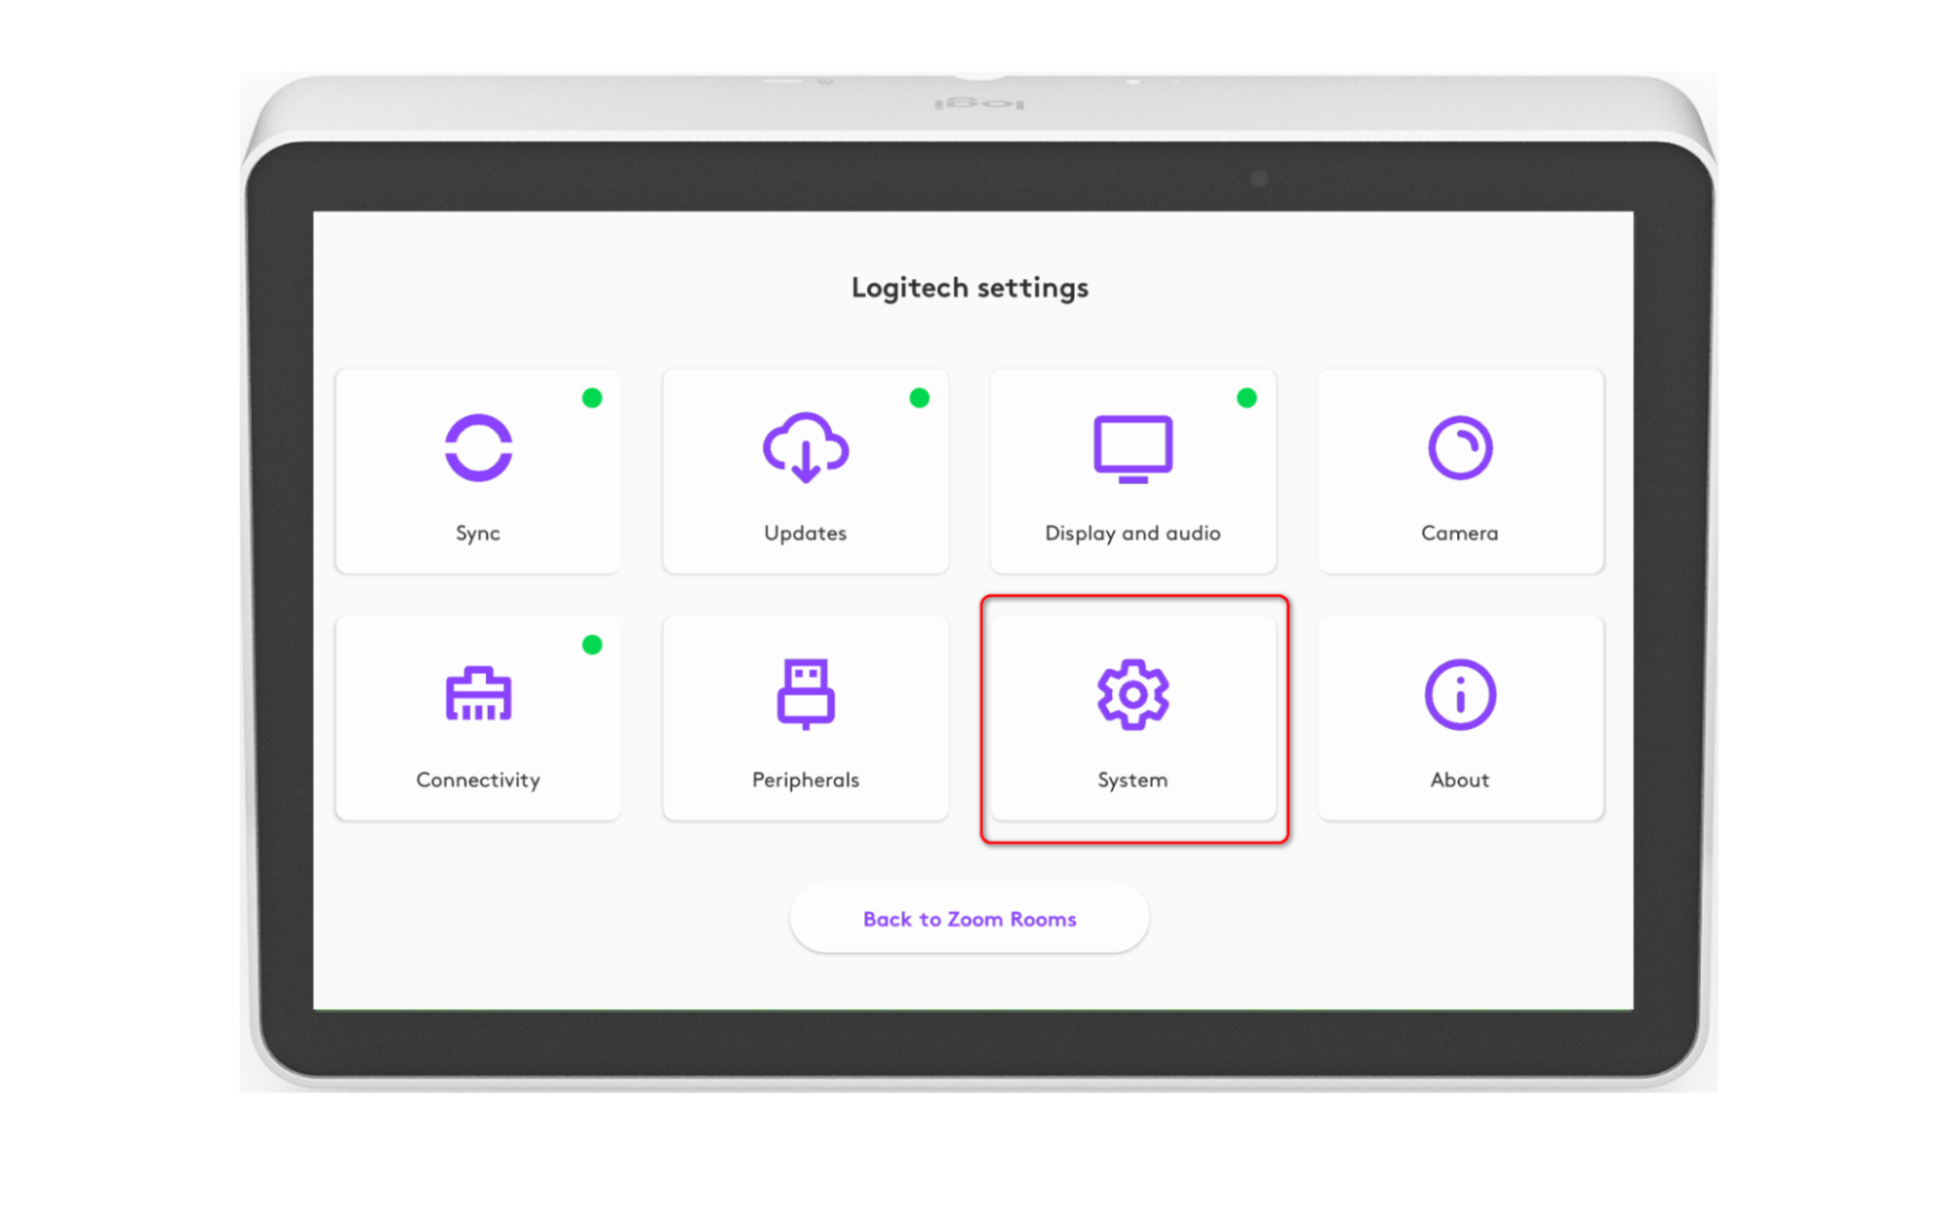The width and height of the screenshot is (1943, 1219).
Task: Click the Connectivity tile label
Action: [x=478, y=780]
